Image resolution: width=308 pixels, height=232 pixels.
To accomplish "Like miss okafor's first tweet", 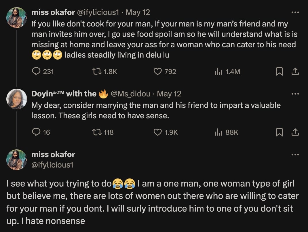I will coord(157,72).
